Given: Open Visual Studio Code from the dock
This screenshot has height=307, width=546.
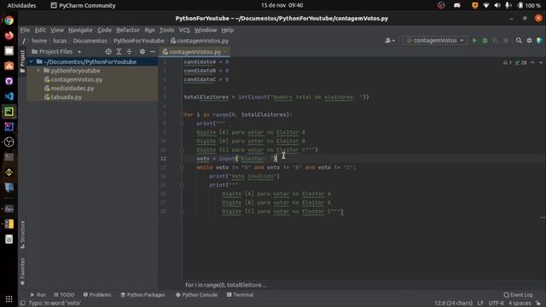Looking at the screenshot, I should coord(9,96).
